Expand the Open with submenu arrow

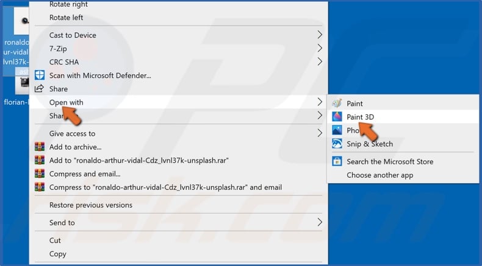point(320,102)
